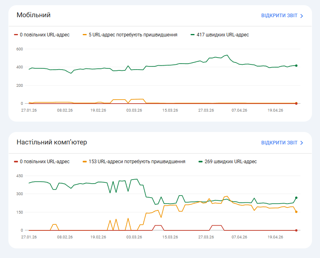Click the 600 value on mobile chart axis
This screenshot has width=320, height=258.
click(x=20, y=49)
